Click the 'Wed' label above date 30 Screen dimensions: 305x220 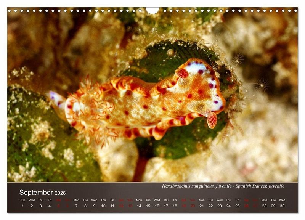pyautogui.click(x=282, y=200)
